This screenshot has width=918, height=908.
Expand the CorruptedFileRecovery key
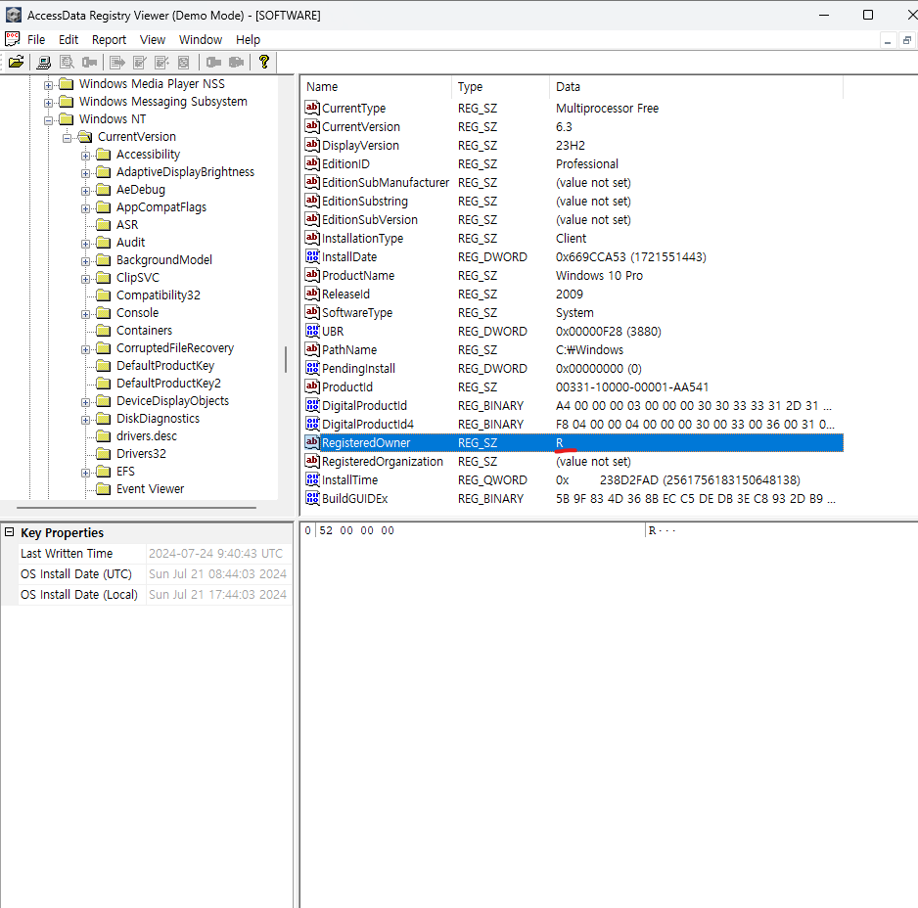pyautogui.click(x=85, y=349)
